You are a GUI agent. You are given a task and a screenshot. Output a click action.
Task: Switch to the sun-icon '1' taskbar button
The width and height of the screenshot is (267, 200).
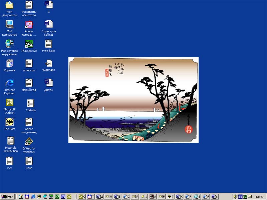[x=144, y=197]
